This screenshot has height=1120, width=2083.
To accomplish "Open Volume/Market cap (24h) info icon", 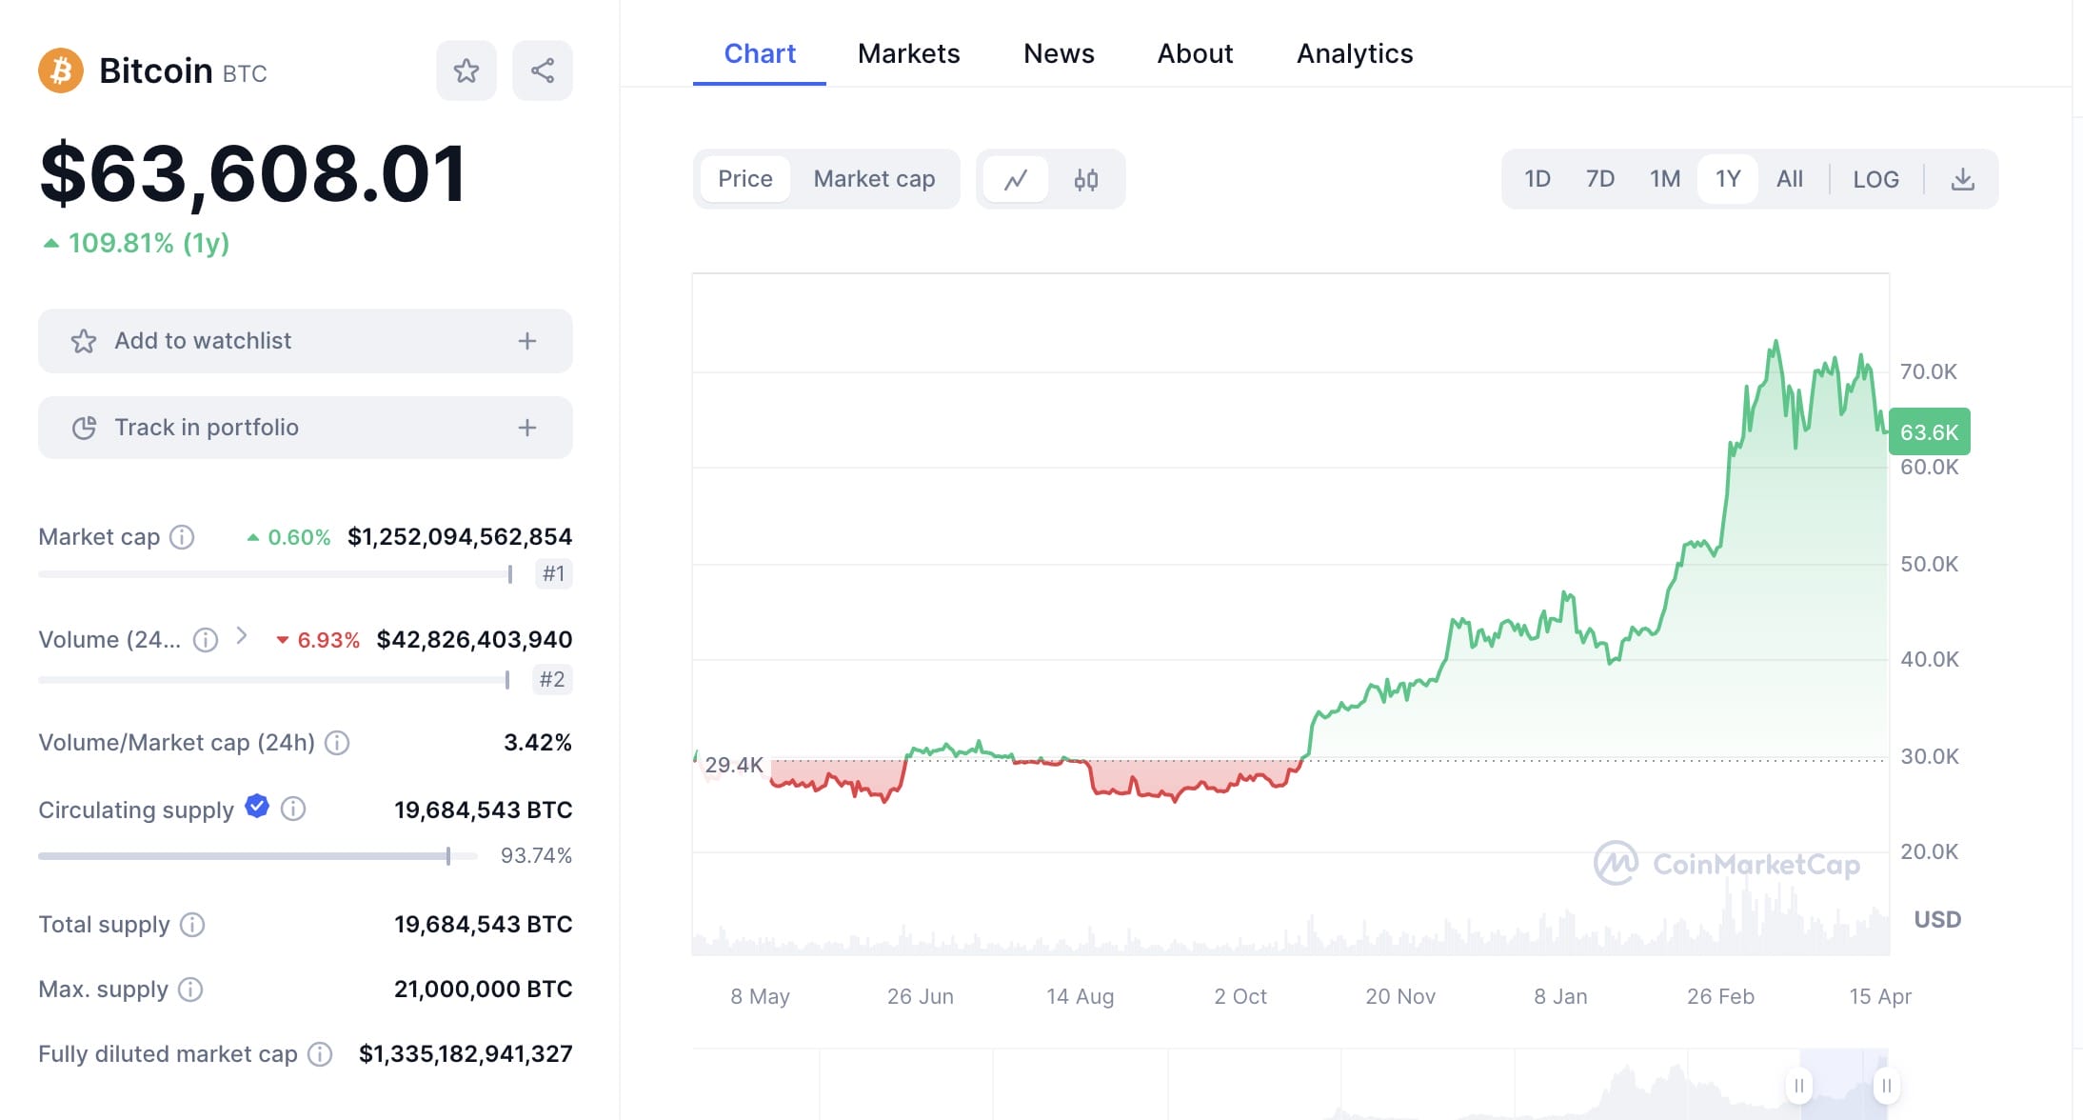I will click(x=337, y=743).
